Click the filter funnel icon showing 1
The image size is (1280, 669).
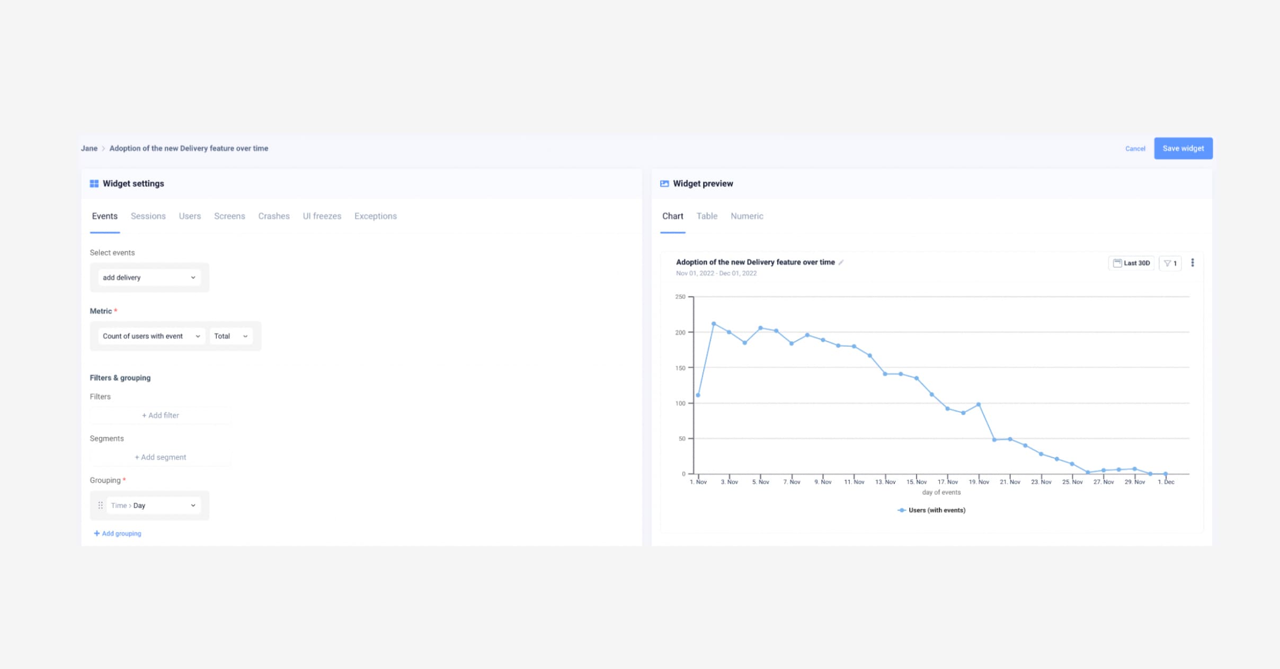click(x=1167, y=263)
